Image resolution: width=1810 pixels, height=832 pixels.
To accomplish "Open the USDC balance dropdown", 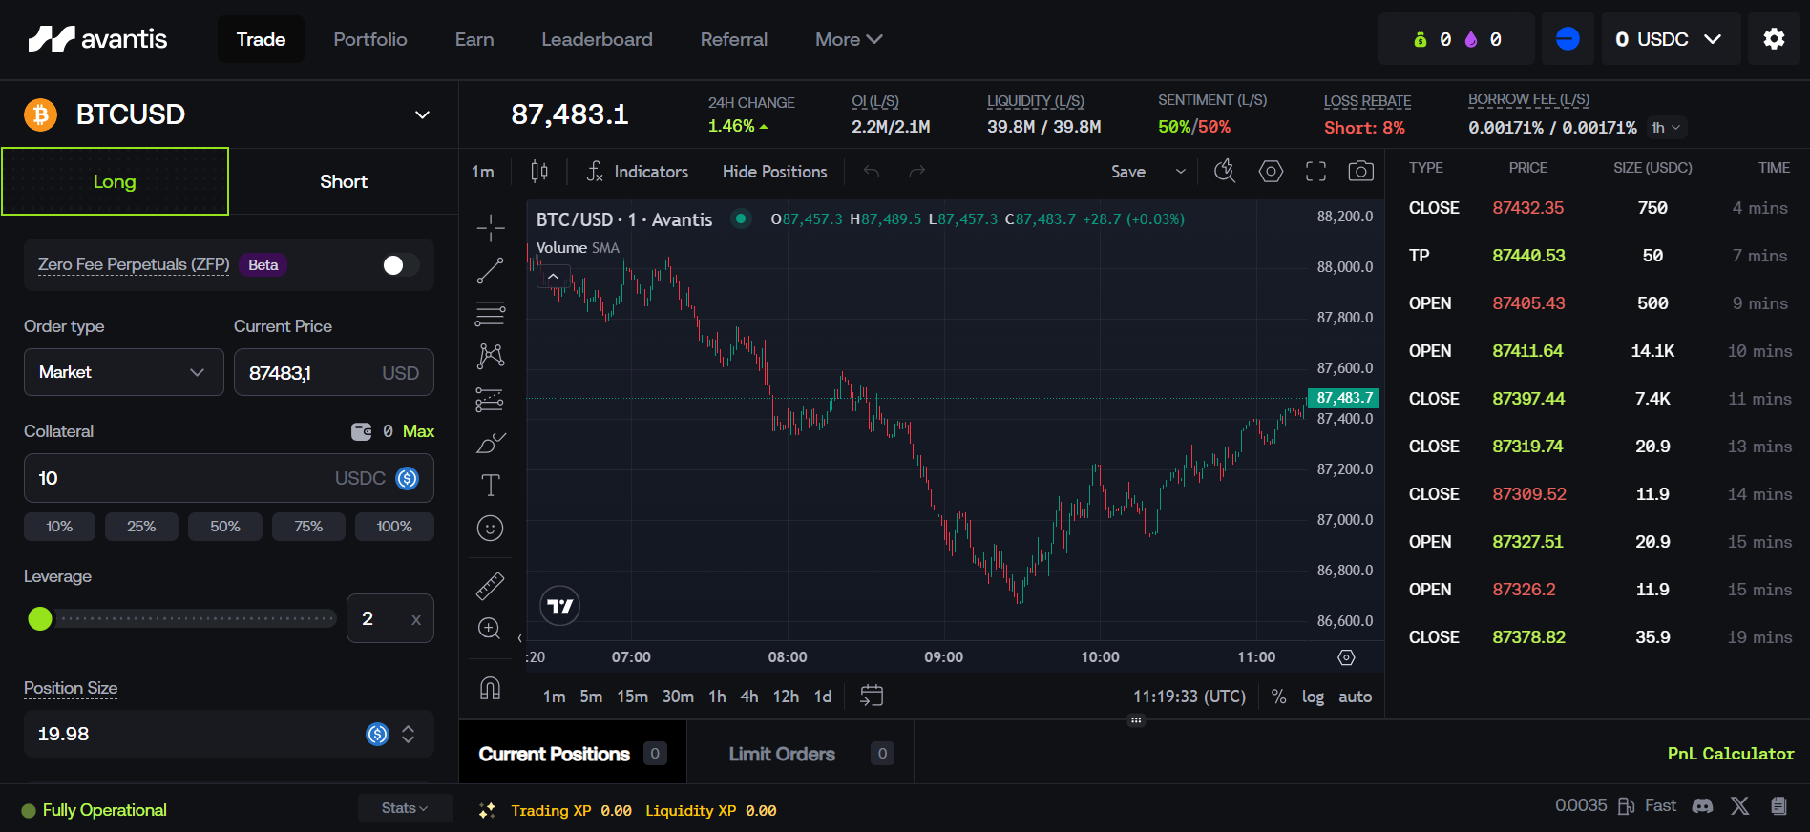I will tap(1671, 39).
